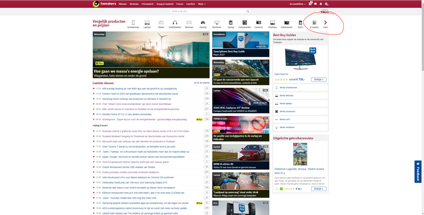Image resolution: width=424 pixels, height=215 pixels.
Task: Open the Monitoren category icon
Action: [x=217, y=23]
